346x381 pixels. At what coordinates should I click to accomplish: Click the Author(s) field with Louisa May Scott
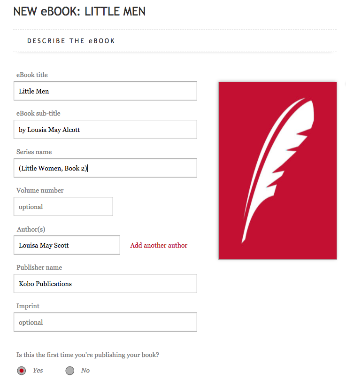click(x=67, y=245)
